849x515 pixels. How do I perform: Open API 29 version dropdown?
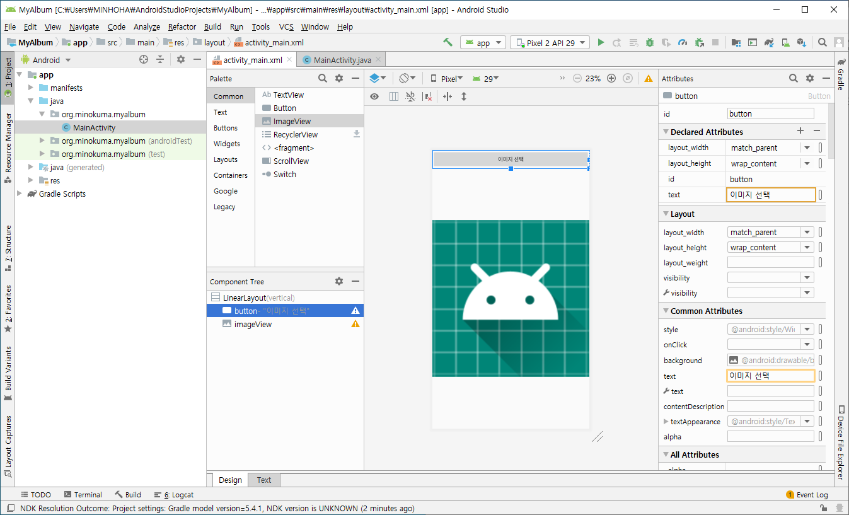[485, 79]
